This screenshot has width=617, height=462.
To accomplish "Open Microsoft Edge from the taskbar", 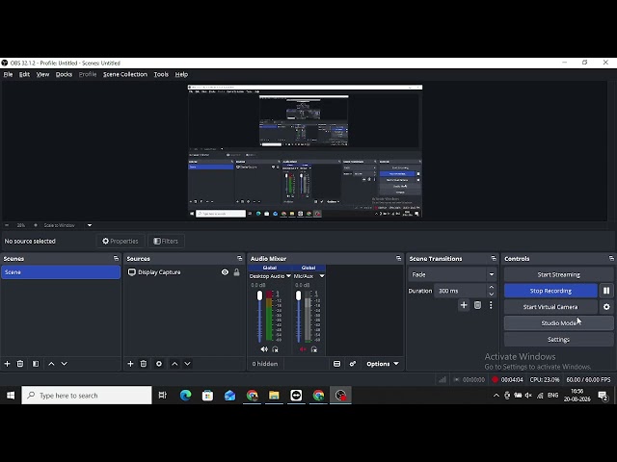I will click(185, 396).
